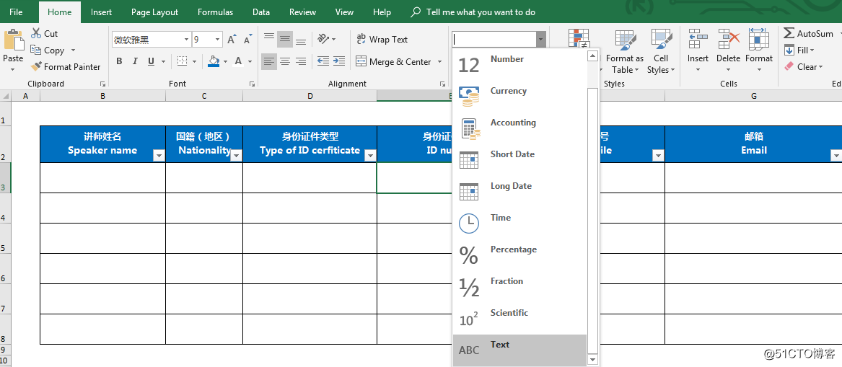Expand the Font dialog launcher
This screenshot has height=367, width=842.
click(x=251, y=84)
